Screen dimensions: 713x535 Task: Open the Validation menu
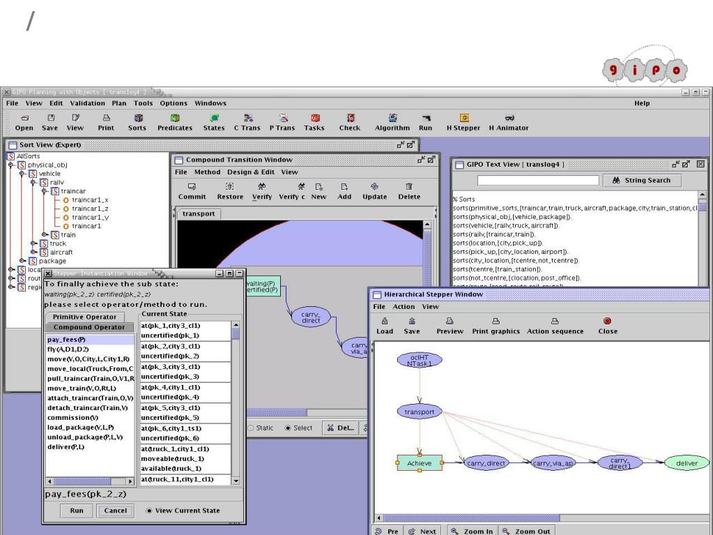pos(87,103)
